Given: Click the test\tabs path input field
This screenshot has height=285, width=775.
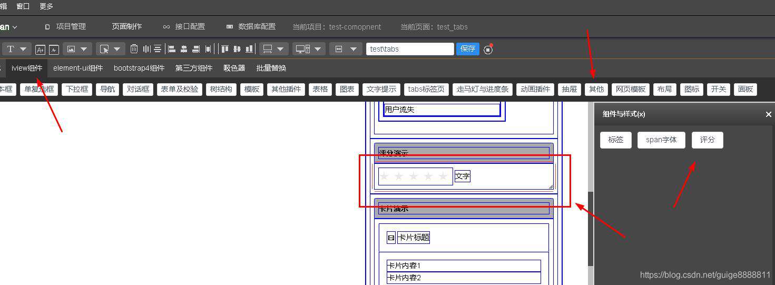Looking at the screenshot, I should click(x=410, y=49).
